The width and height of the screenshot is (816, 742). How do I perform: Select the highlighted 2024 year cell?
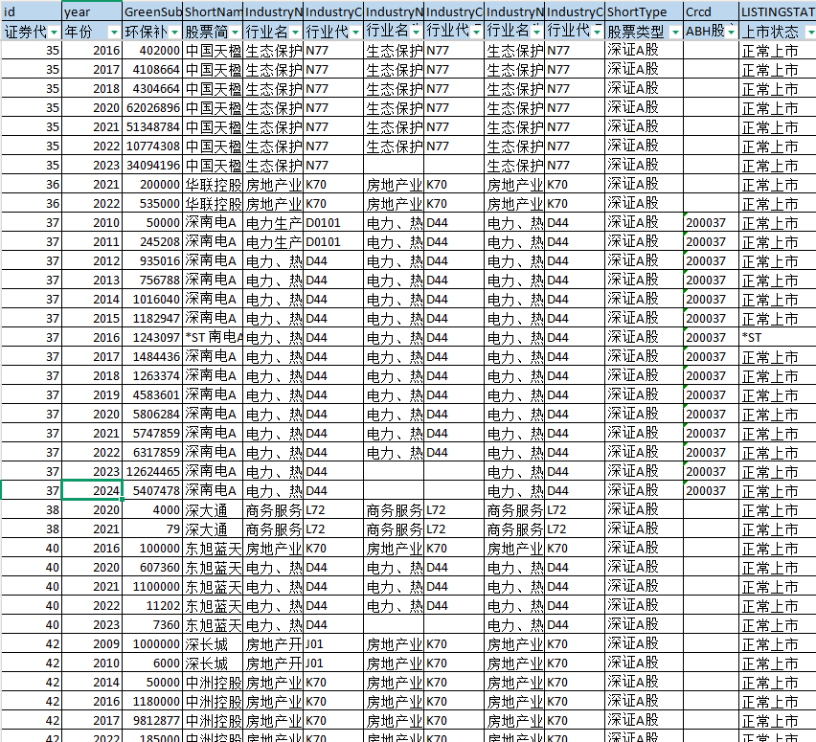[x=92, y=491]
